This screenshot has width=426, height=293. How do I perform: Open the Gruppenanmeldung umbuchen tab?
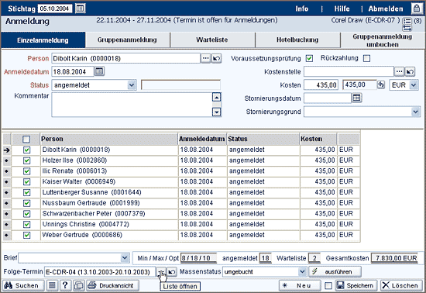pyautogui.click(x=383, y=40)
